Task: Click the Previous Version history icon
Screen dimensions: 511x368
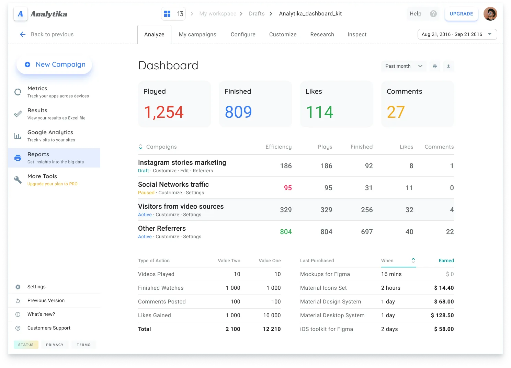Action: click(x=18, y=300)
